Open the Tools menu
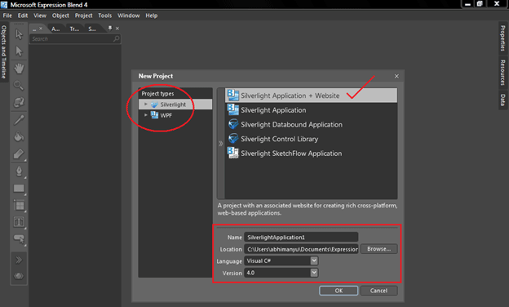 click(105, 16)
